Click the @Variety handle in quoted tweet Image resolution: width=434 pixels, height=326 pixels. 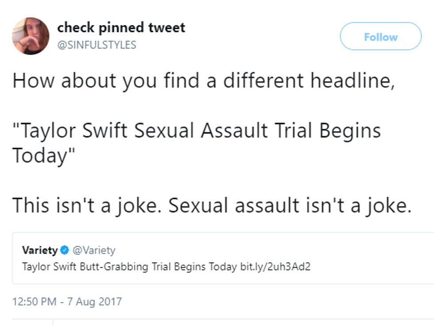(93, 251)
